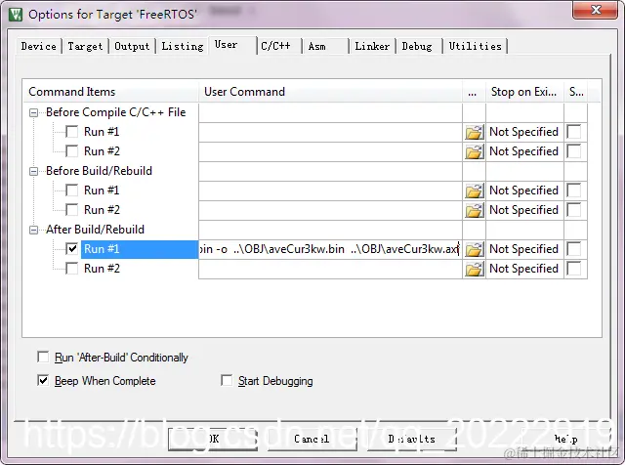Disable Beep When Complete option

(43, 380)
